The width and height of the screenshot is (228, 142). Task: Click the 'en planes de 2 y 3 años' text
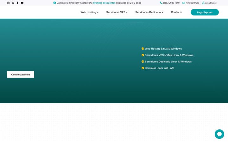[129, 3]
